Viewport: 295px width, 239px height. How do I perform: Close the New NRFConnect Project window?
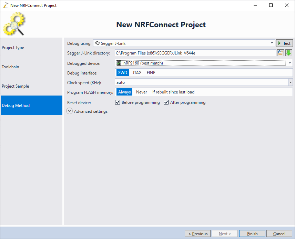286,5
